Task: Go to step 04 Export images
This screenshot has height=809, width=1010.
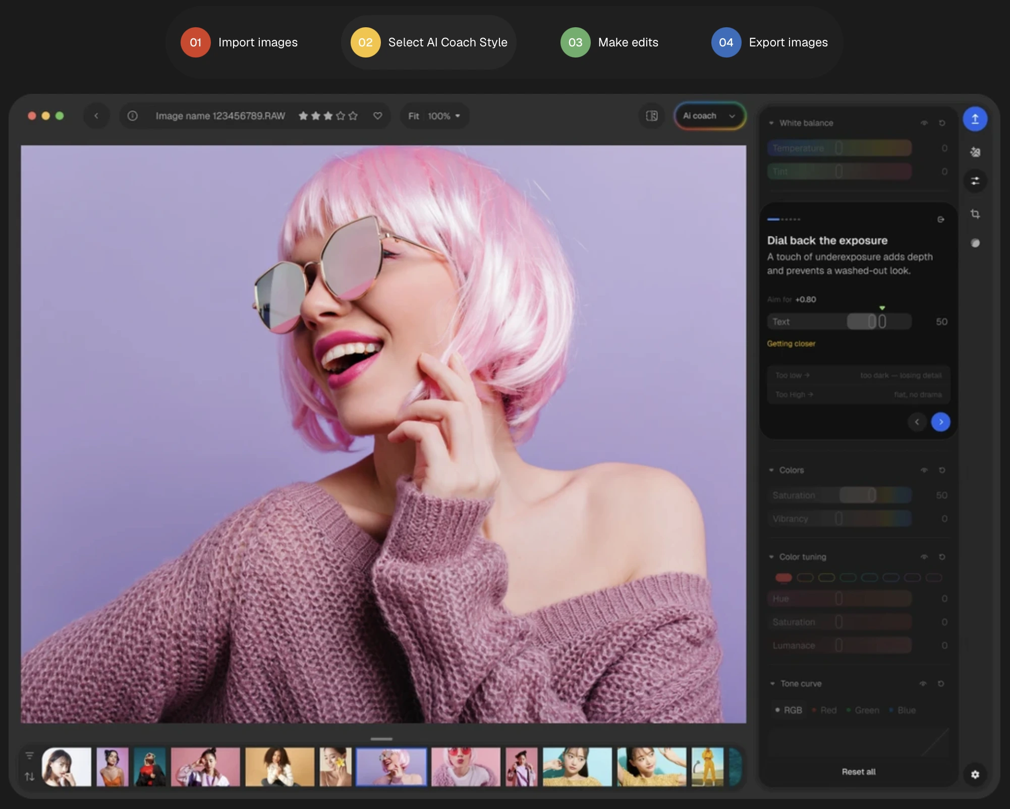Action: pyautogui.click(x=770, y=42)
